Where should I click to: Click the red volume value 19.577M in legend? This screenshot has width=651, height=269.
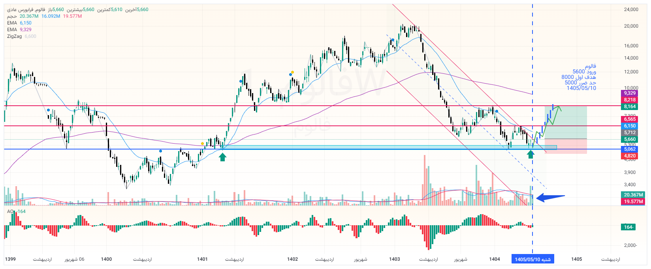(x=72, y=16)
